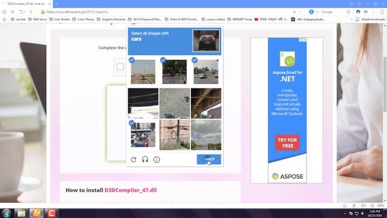The width and height of the screenshot is (387, 218).
Task: Open the user avatar icon in toolbar
Action: pos(358,12)
